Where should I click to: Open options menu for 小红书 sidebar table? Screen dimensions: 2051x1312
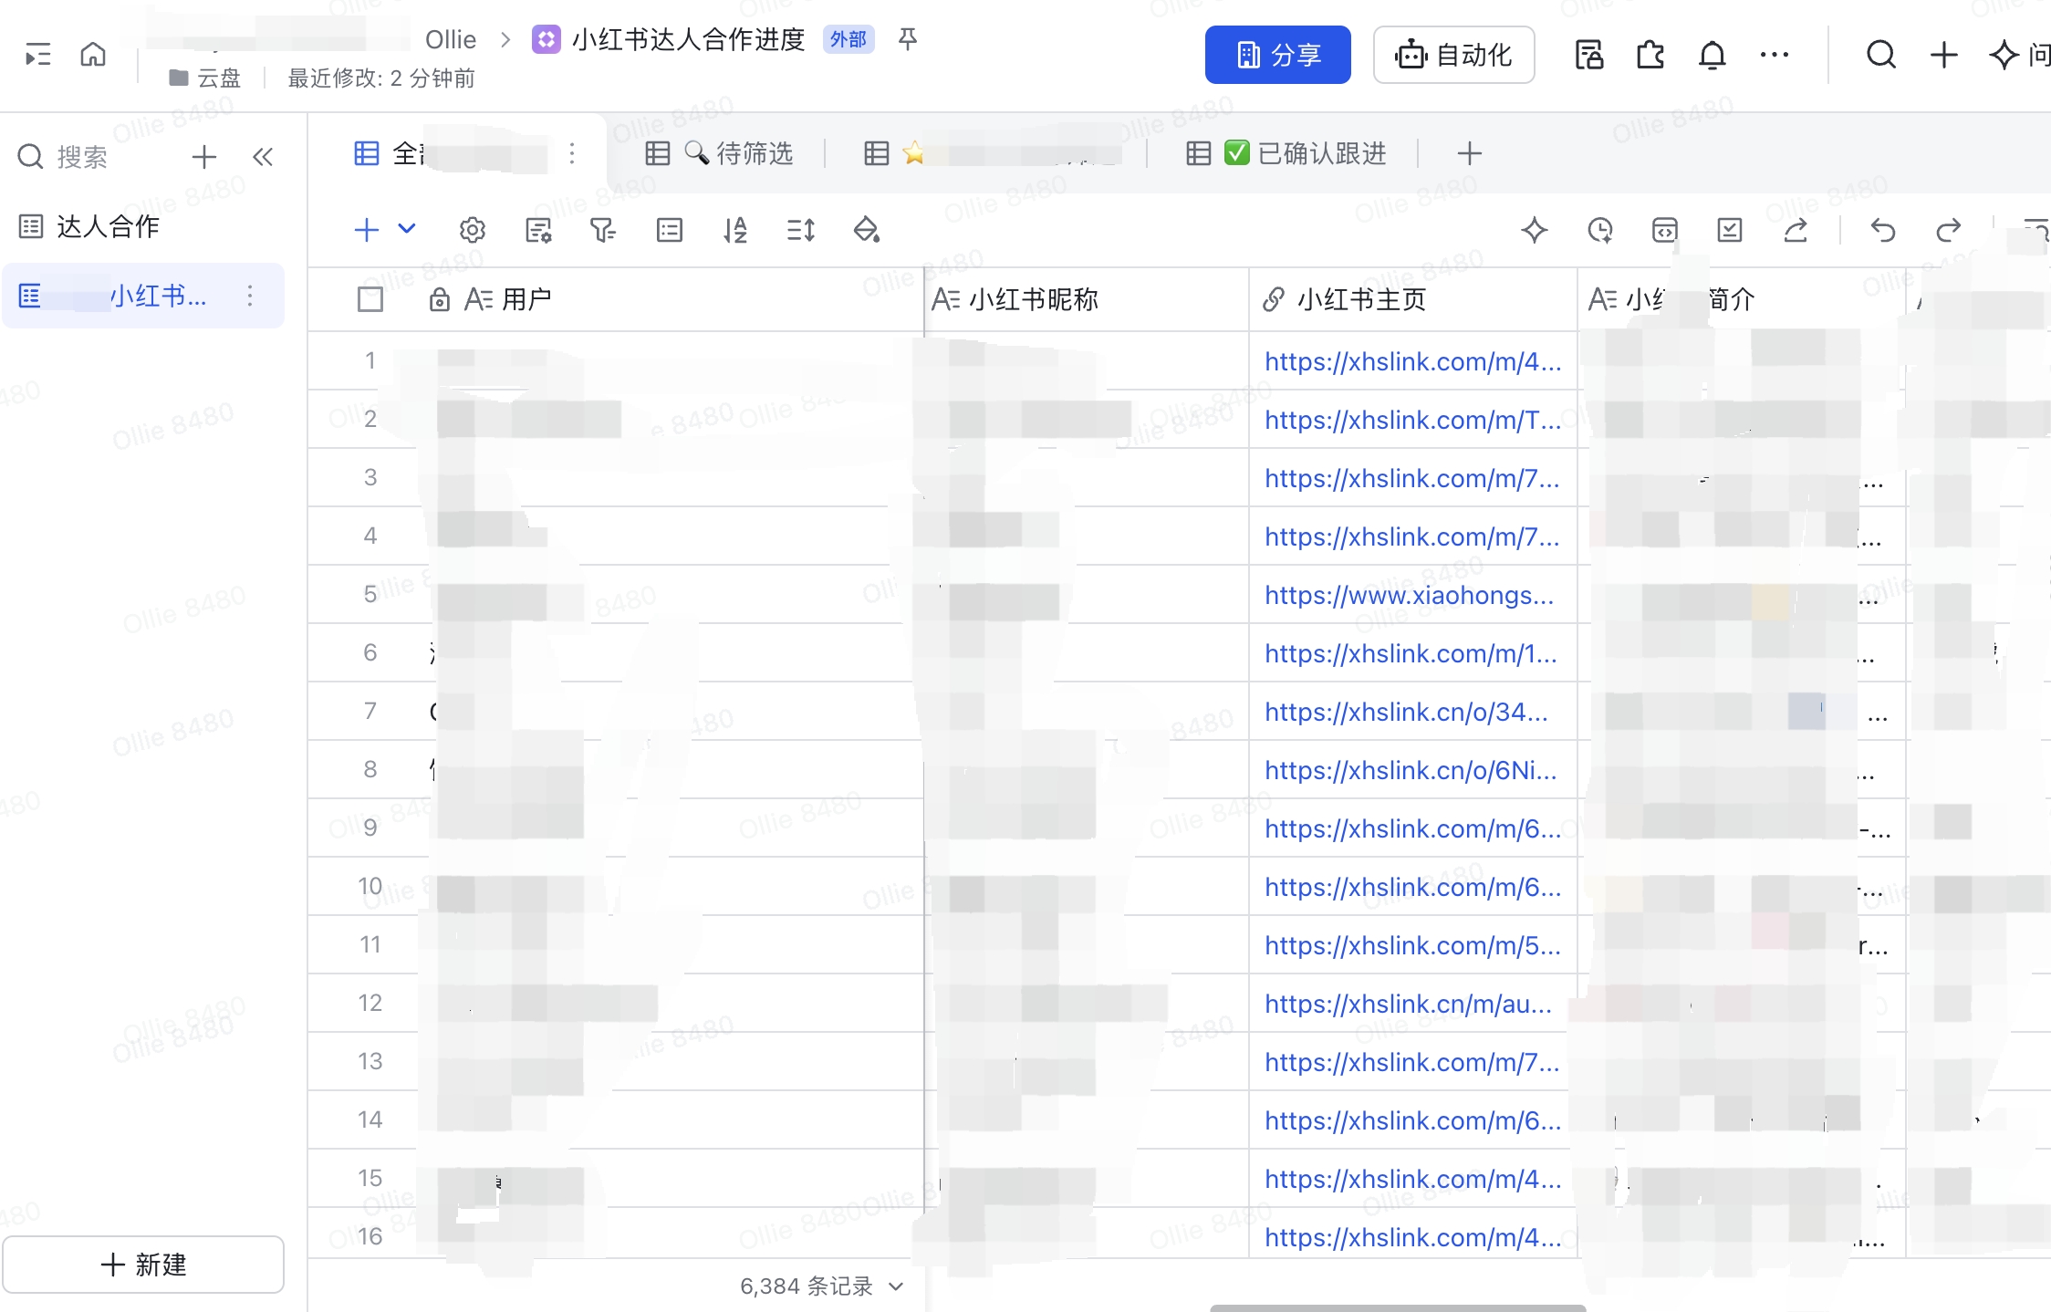250,296
